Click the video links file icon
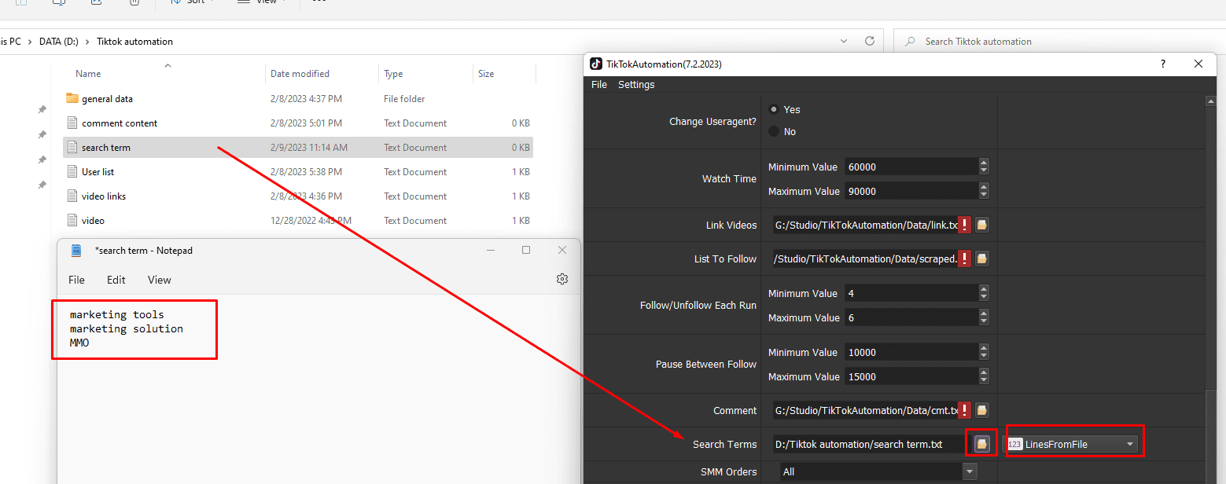This screenshot has height=484, width=1226. (72, 196)
